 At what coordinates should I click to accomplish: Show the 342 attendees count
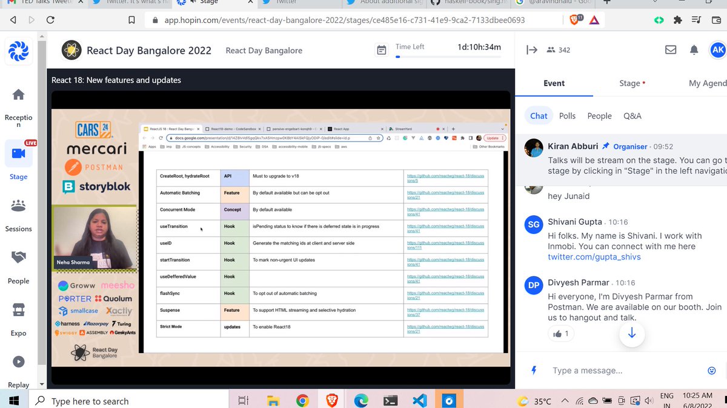(558, 50)
